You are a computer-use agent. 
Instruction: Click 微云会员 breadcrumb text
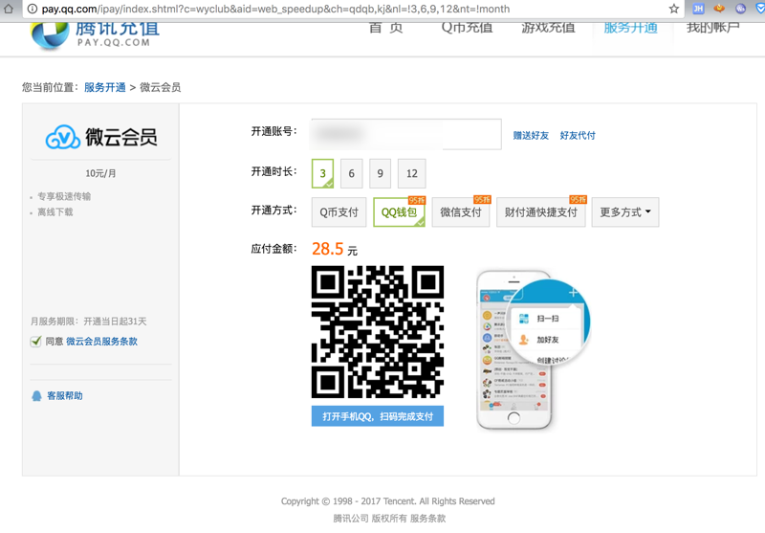click(x=161, y=87)
